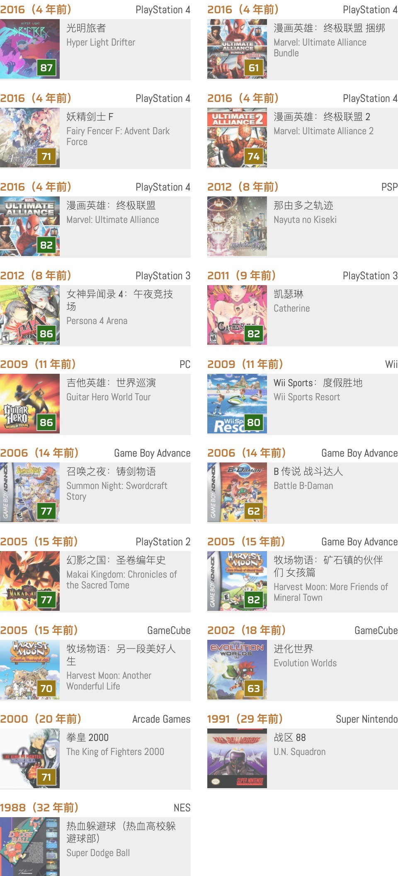Open Harvest Moon: Another Wonderful Life entry
Image resolution: width=398 pixels, height=876 pixels.
pyautogui.click(x=109, y=681)
